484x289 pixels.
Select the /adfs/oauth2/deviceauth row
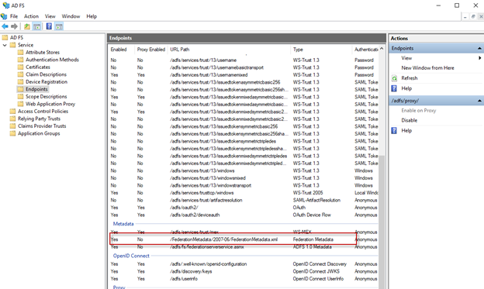244,215
